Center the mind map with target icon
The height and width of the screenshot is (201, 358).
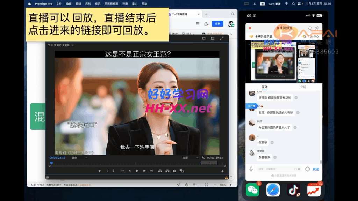[187, 185]
